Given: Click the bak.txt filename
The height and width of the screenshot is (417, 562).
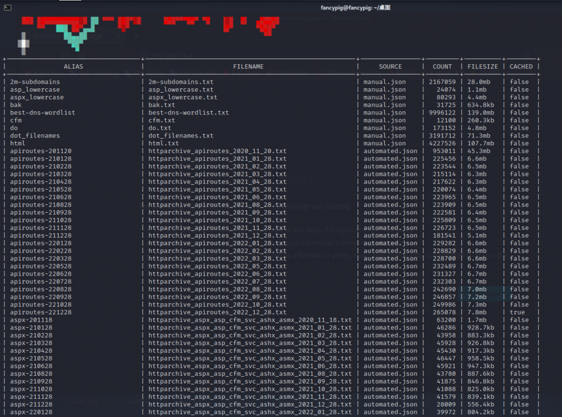Looking at the screenshot, I should (162, 105).
